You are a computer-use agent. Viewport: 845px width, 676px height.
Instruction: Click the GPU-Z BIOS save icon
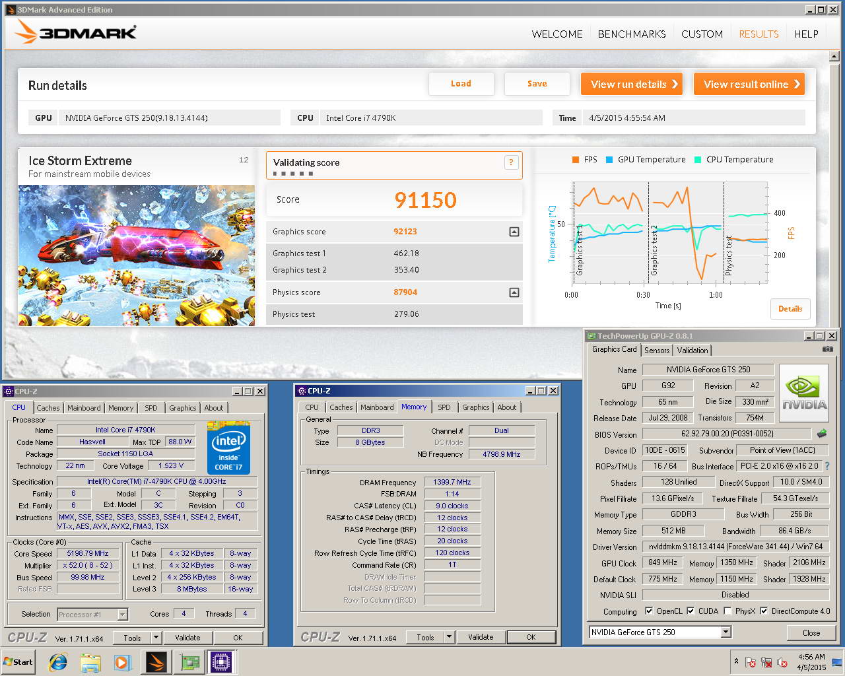click(x=822, y=434)
